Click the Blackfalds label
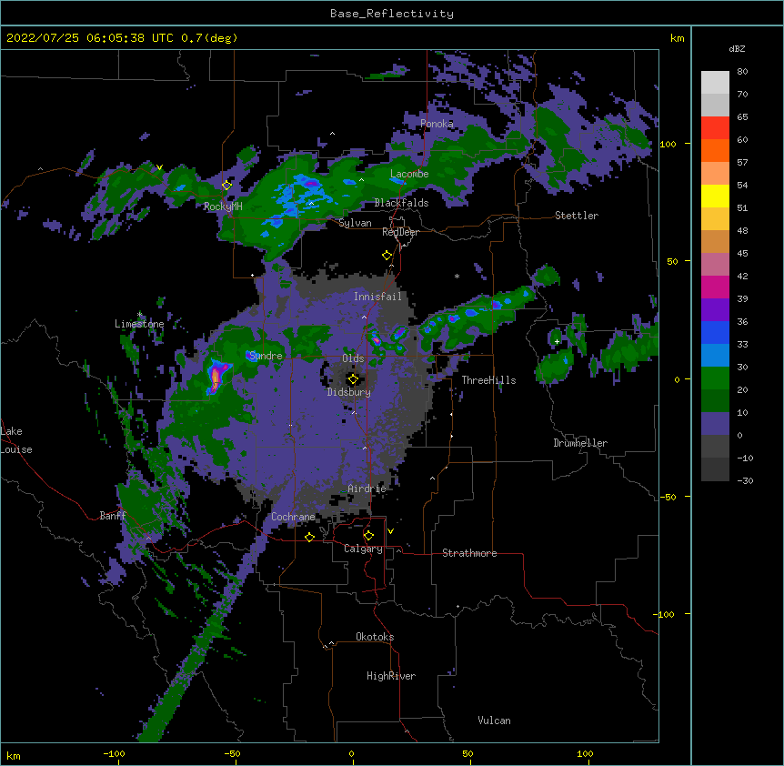 401,203
